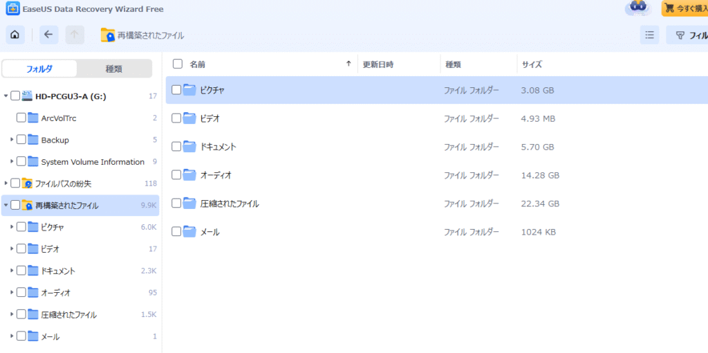Open the ピクチャ folder icon in file list

(x=189, y=90)
